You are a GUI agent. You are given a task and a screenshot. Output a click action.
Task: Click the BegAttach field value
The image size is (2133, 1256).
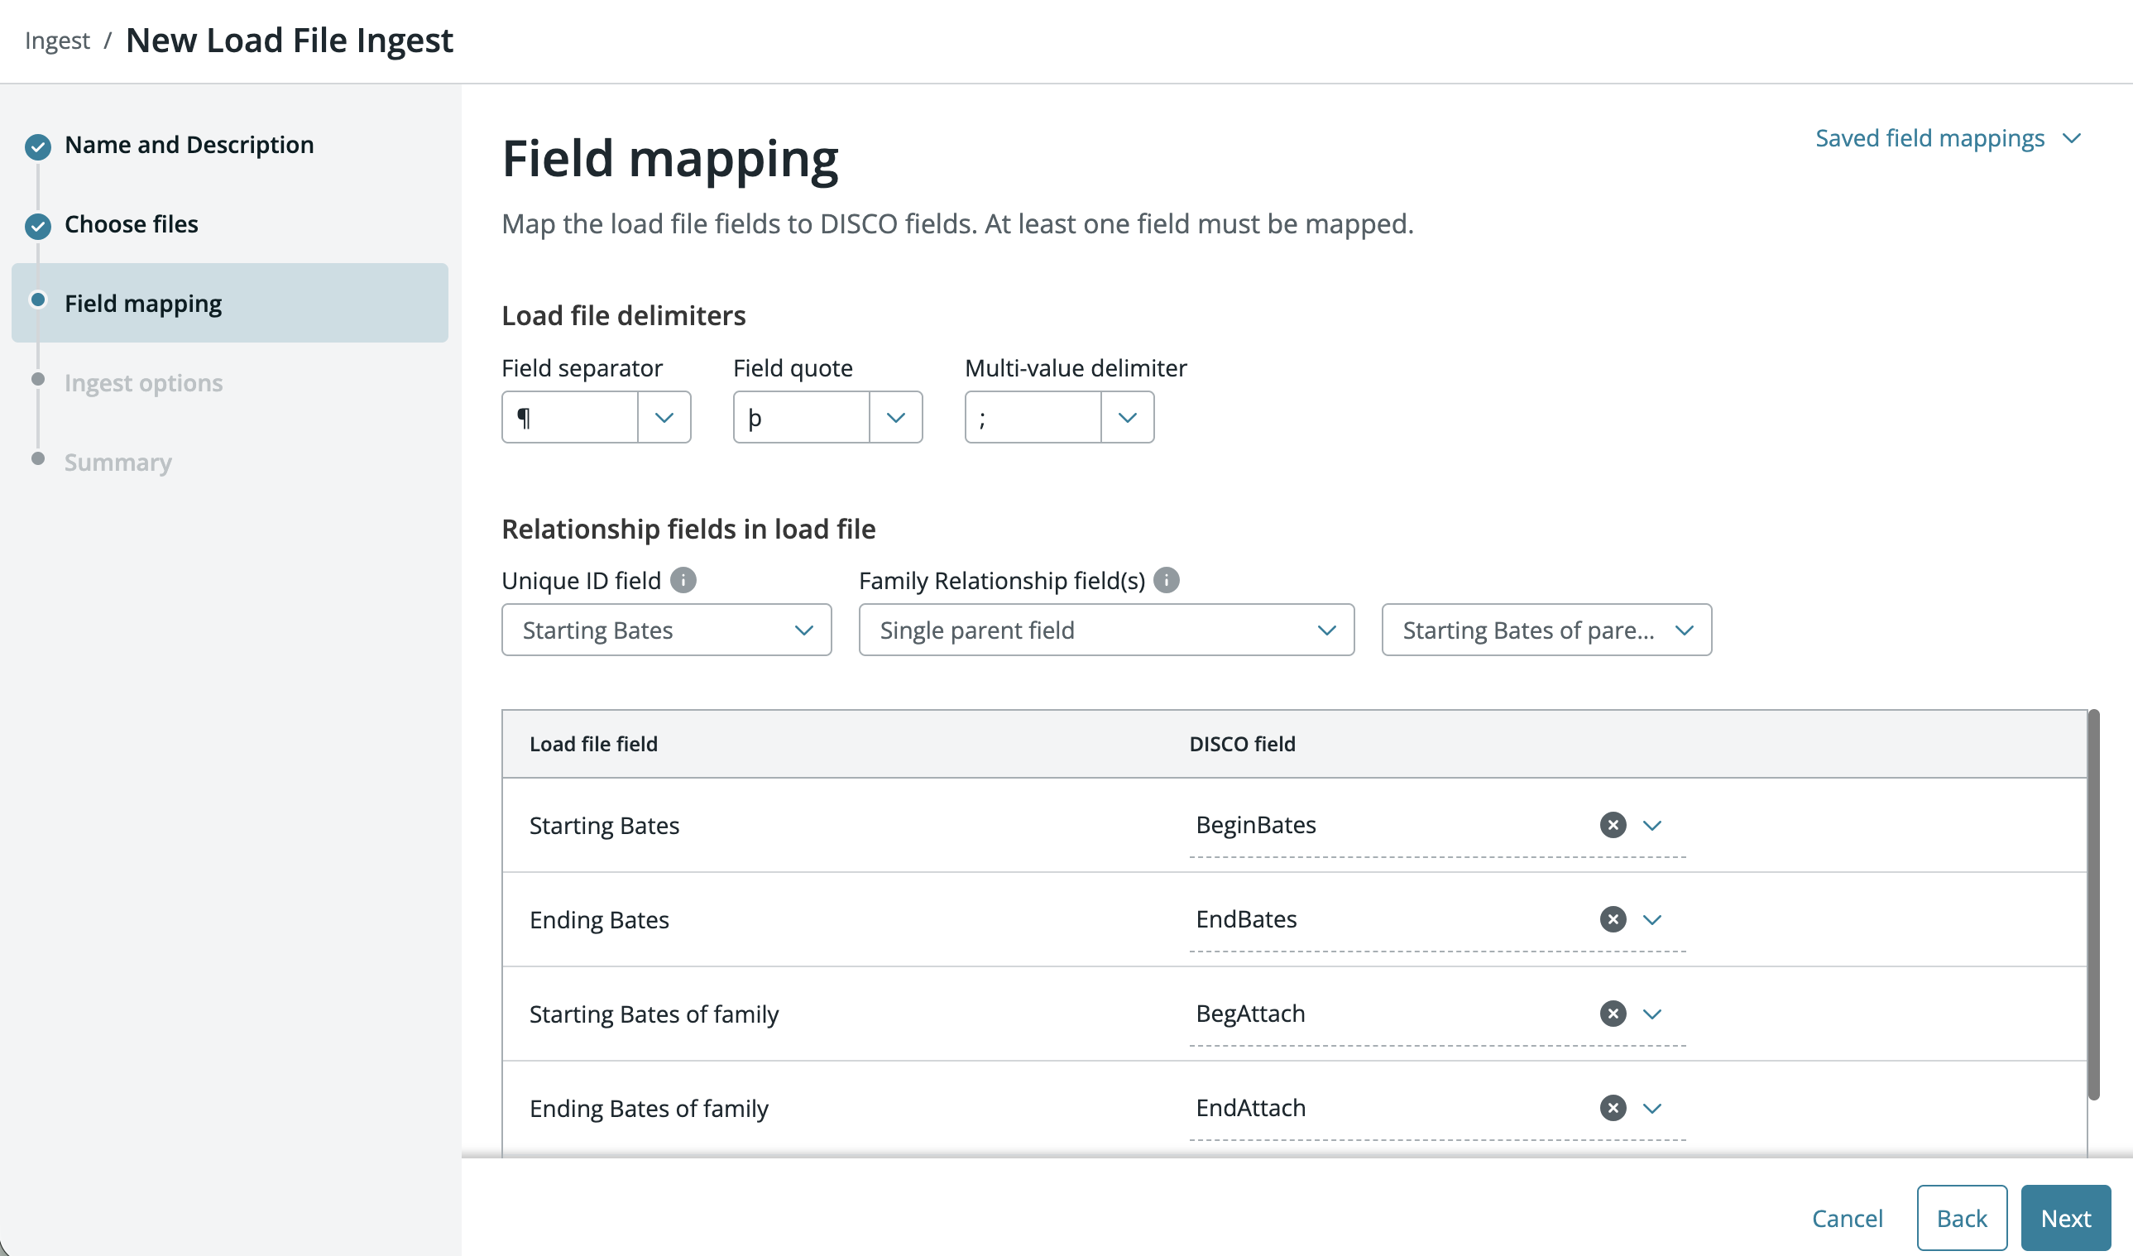[x=1251, y=1014]
